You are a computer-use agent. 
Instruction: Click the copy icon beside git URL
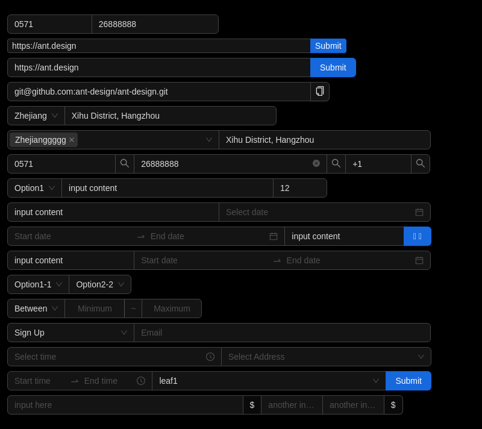pyautogui.click(x=320, y=92)
